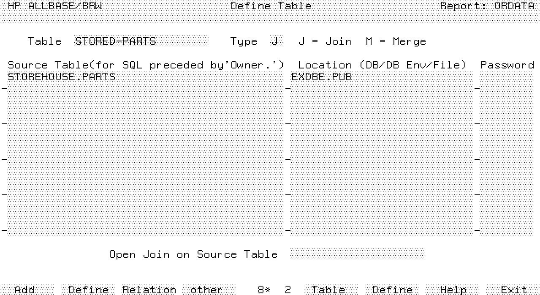Click the Report: ORDATA indicator
The height and width of the screenshot is (295, 540).
tap(487, 6)
